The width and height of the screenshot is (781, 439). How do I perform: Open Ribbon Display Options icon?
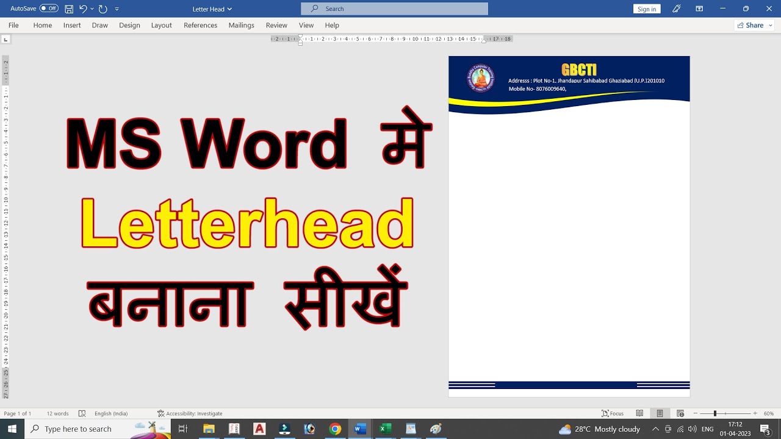(x=699, y=9)
